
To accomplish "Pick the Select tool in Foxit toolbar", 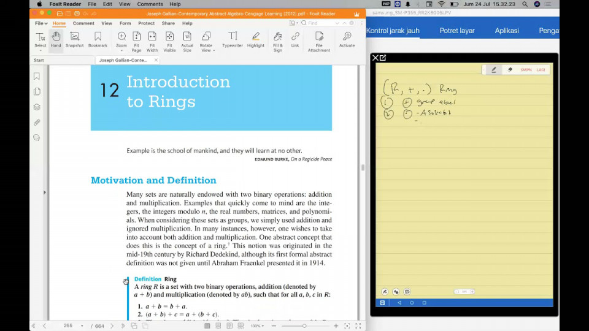I will [40, 40].
